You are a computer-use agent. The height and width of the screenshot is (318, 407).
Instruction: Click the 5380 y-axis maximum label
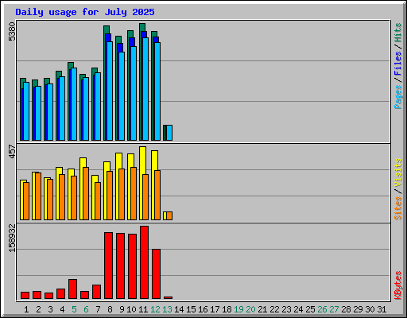click(x=12, y=32)
